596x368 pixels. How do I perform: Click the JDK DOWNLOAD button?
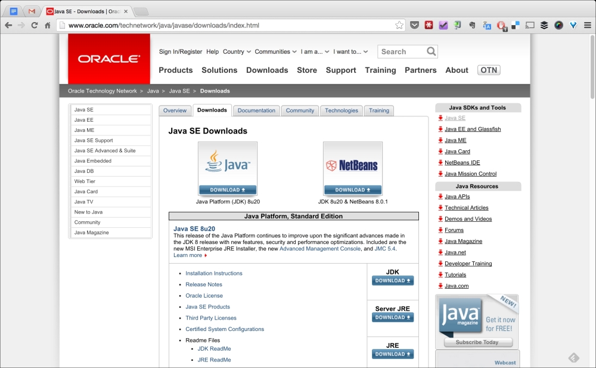(393, 280)
